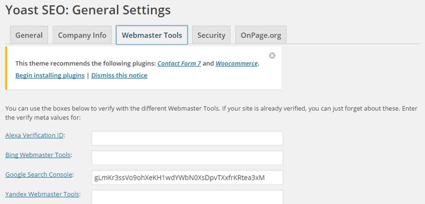Click into the Bing Webmaster Tools field
This screenshot has height=204, width=425.
[187, 158]
